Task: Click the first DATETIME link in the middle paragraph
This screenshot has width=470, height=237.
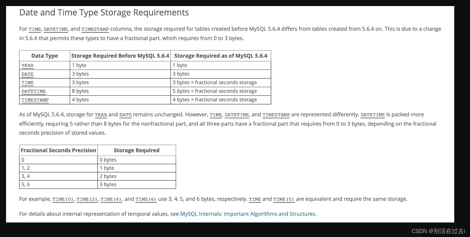Action: click(237, 115)
